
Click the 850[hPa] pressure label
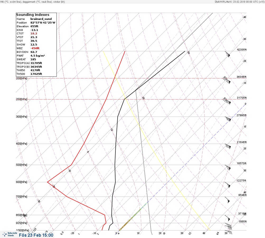21,215
